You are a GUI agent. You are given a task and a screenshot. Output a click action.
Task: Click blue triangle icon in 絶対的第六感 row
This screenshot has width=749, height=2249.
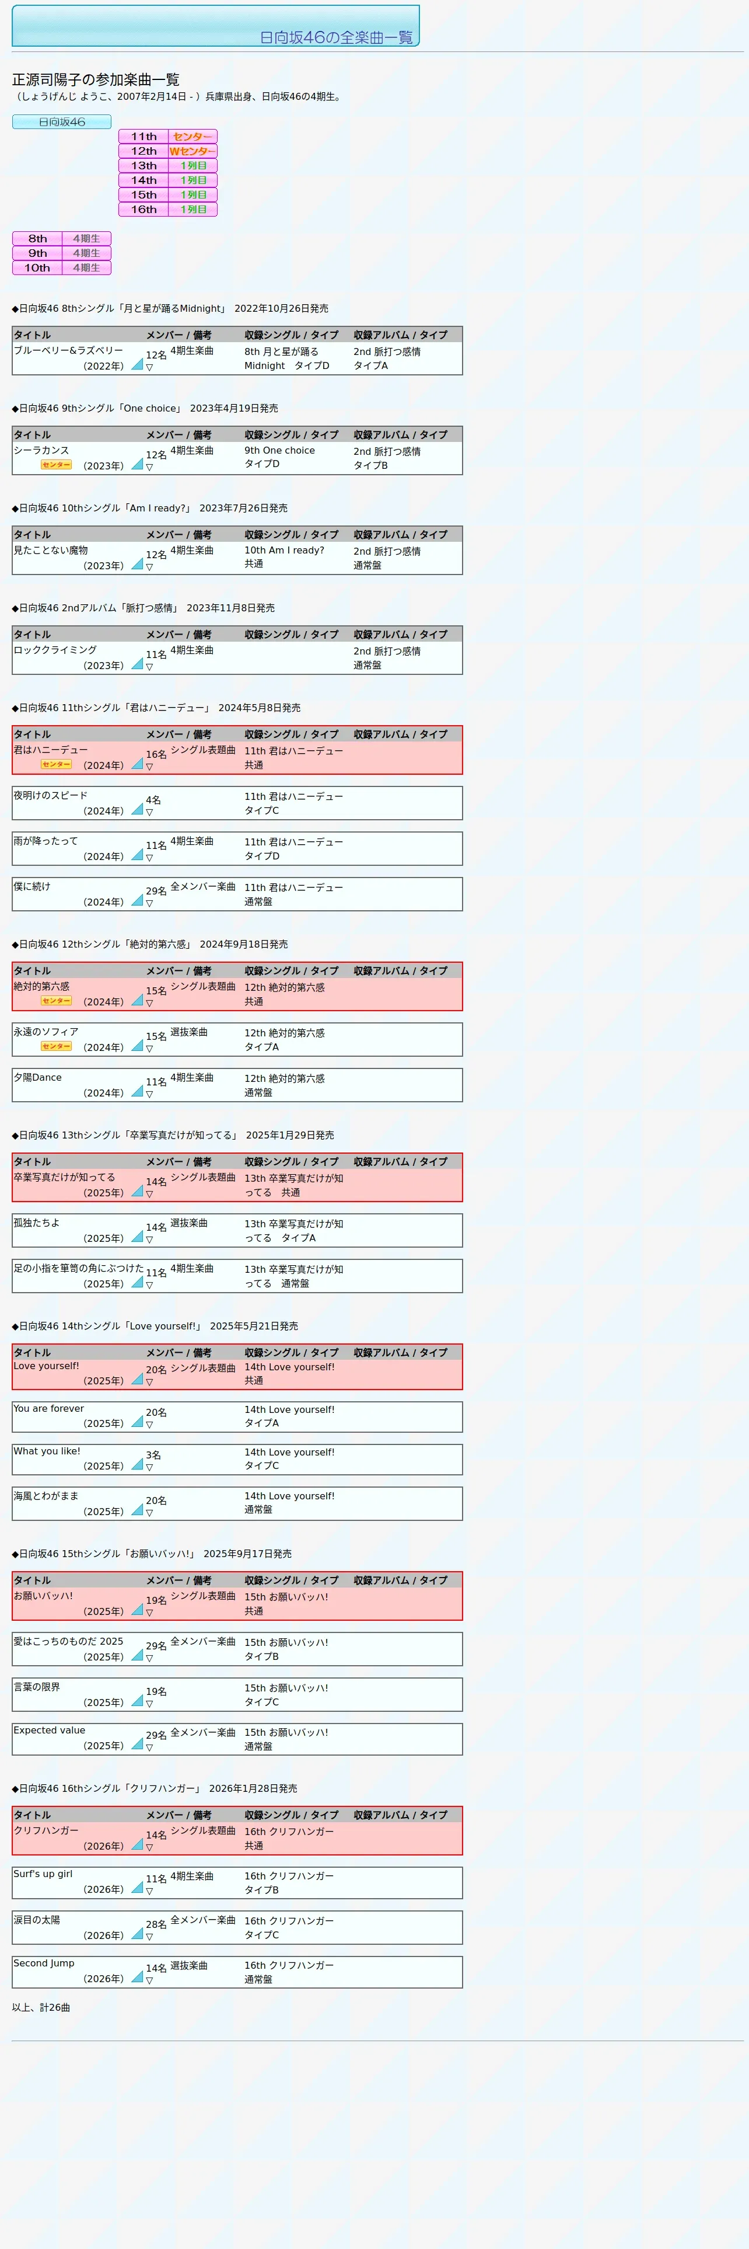(137, 1000)
